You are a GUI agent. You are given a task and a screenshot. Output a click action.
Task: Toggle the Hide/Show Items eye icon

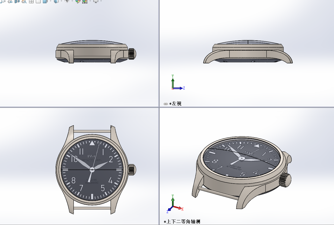67,1
